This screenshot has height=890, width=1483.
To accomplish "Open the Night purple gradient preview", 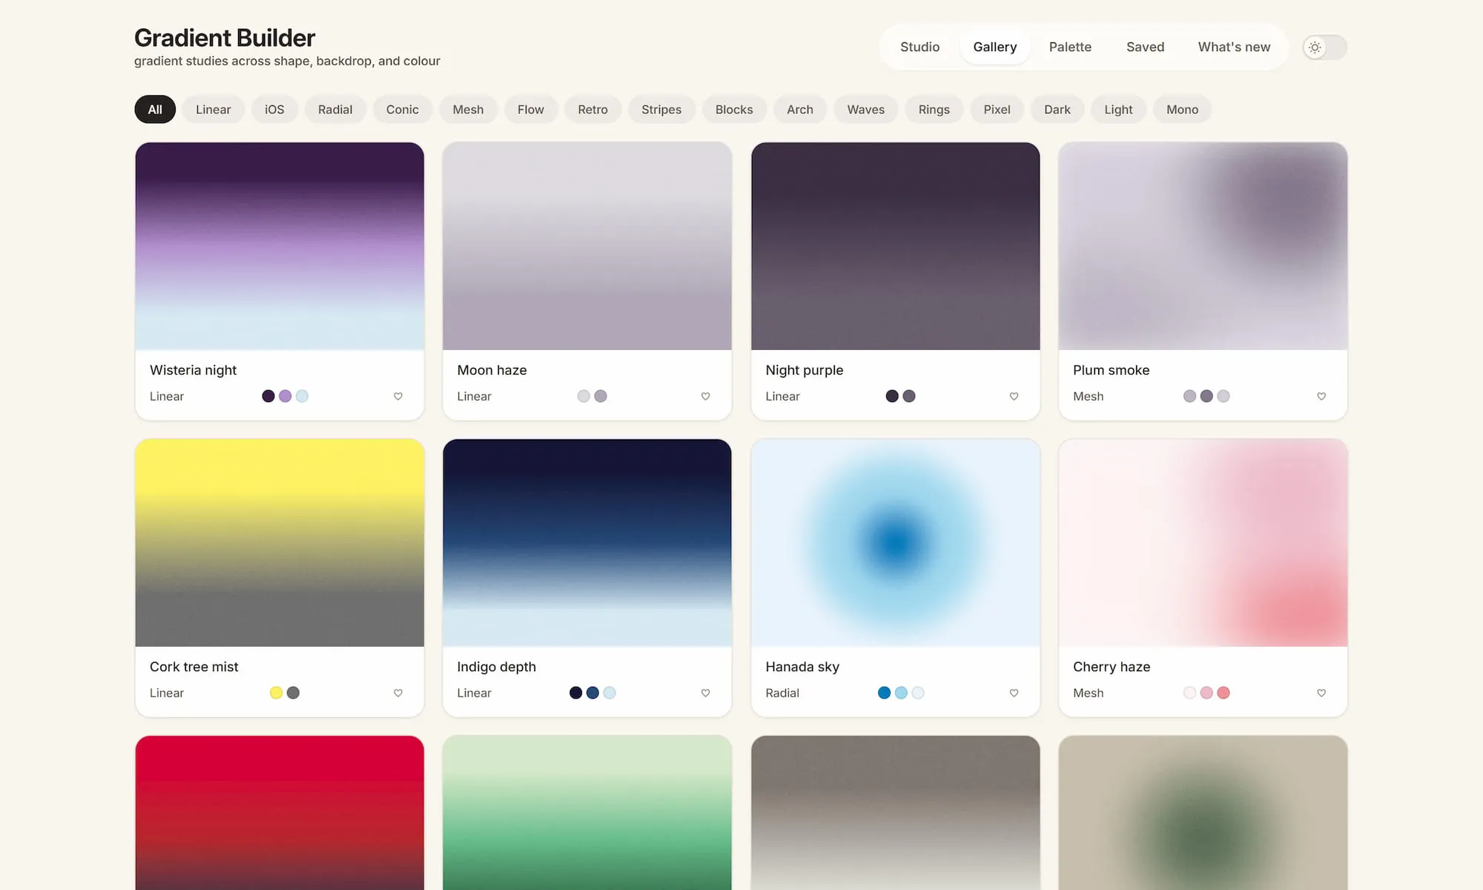I will (x=896, y=246).
